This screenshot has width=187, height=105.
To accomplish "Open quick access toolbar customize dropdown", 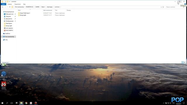I will (x=9, y=1).
